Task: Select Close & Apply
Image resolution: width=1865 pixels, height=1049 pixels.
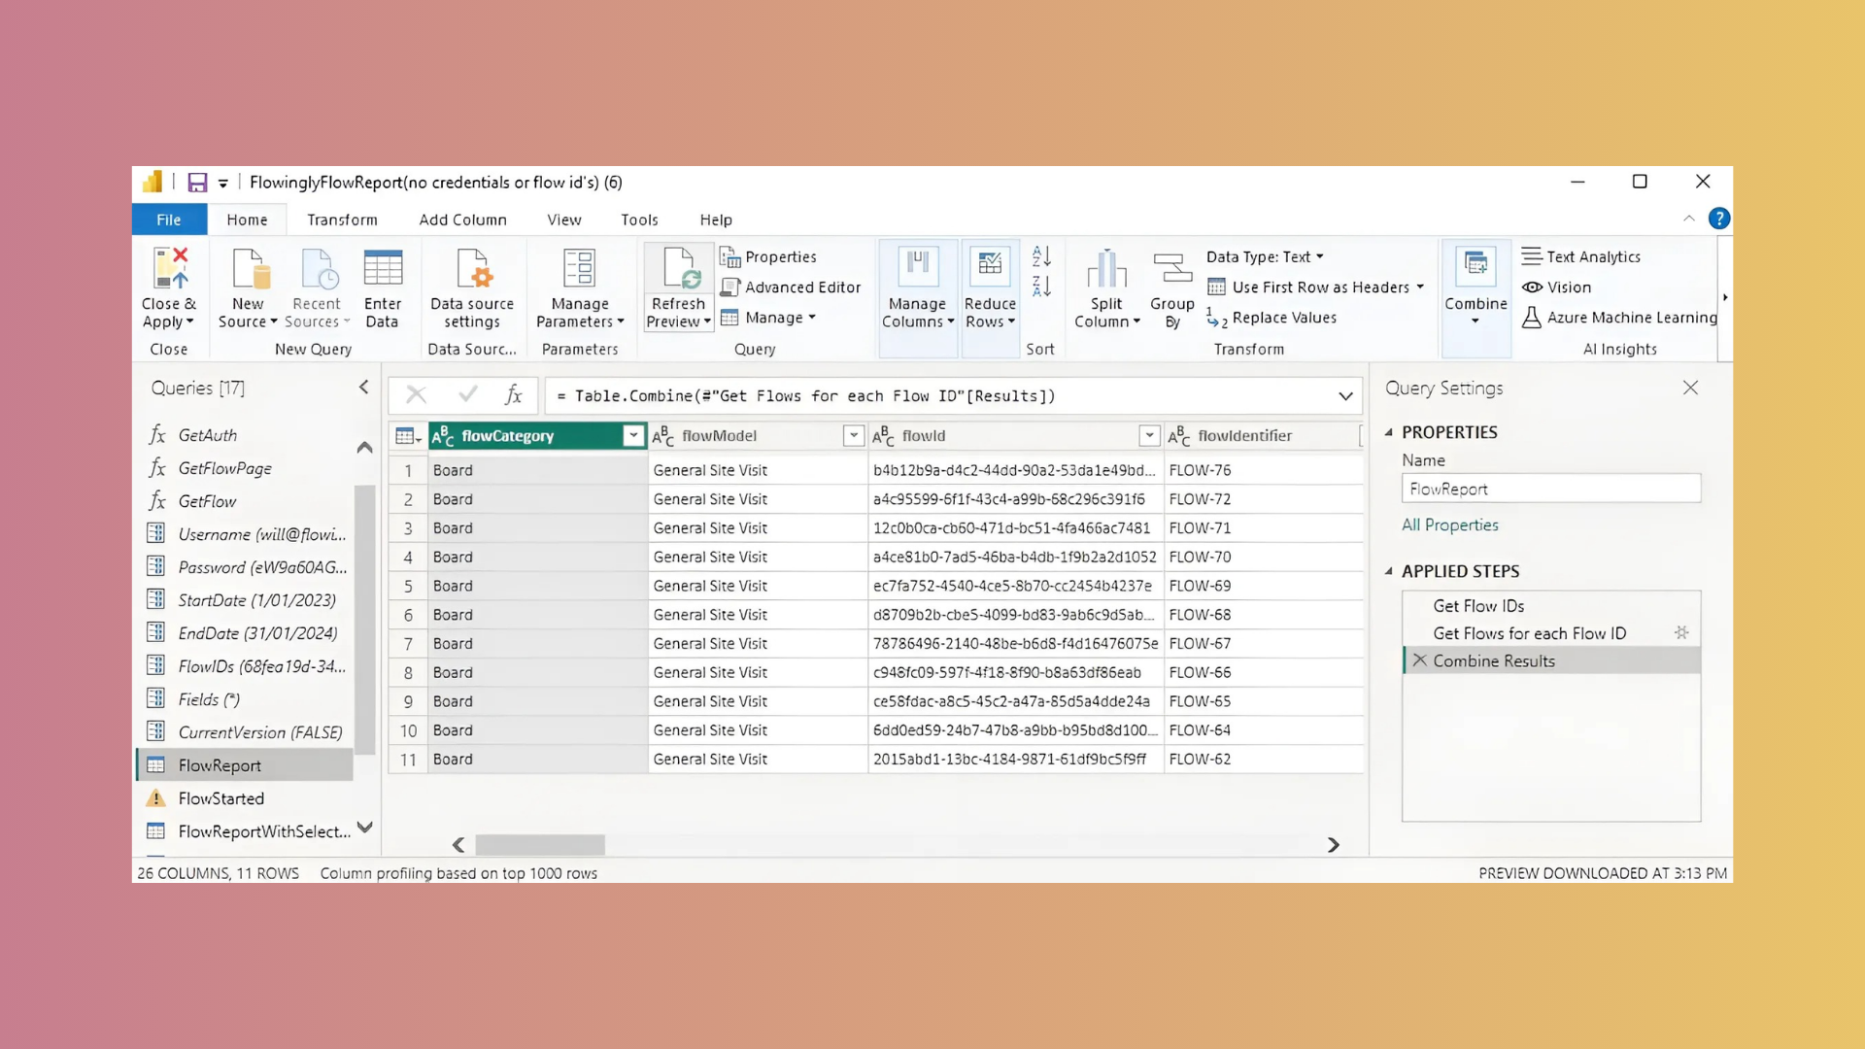Action: (x=169, y=288)
